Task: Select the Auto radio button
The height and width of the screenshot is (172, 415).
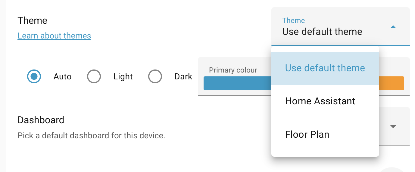Action: click(34, 77)
